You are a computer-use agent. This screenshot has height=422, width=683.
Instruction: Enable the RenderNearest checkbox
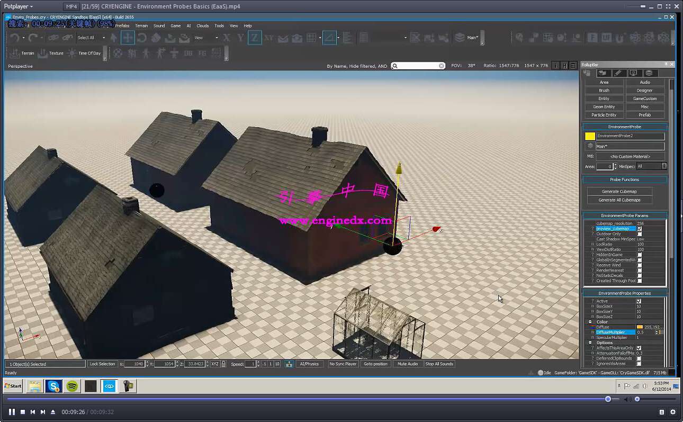click(x=640, y=271)
